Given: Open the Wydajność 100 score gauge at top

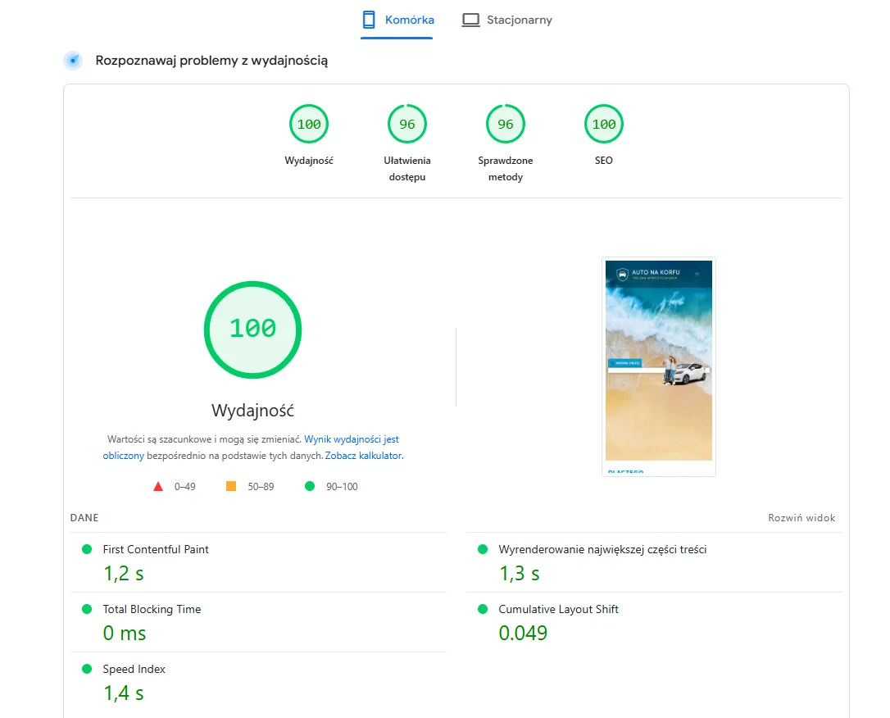Looking at the screenshot, I should [309, 124].
